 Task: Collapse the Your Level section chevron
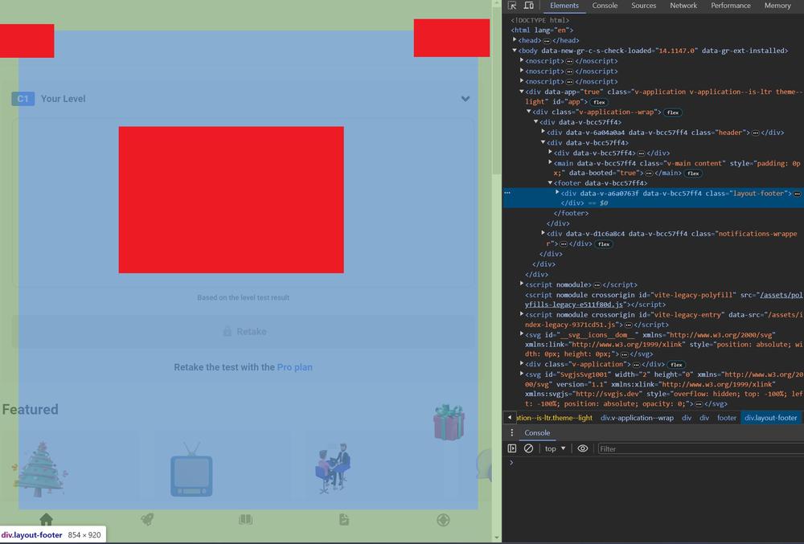(x=466, y=99)
